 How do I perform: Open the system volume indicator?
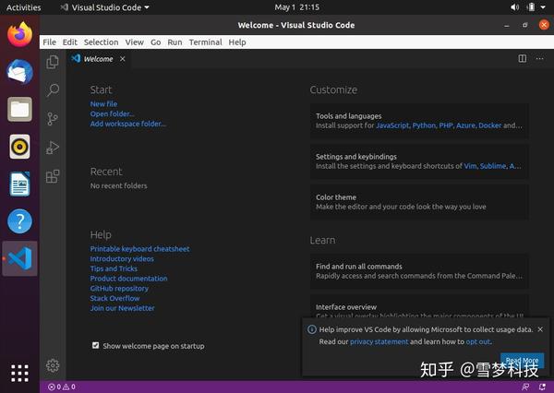[x=515, y=7]
